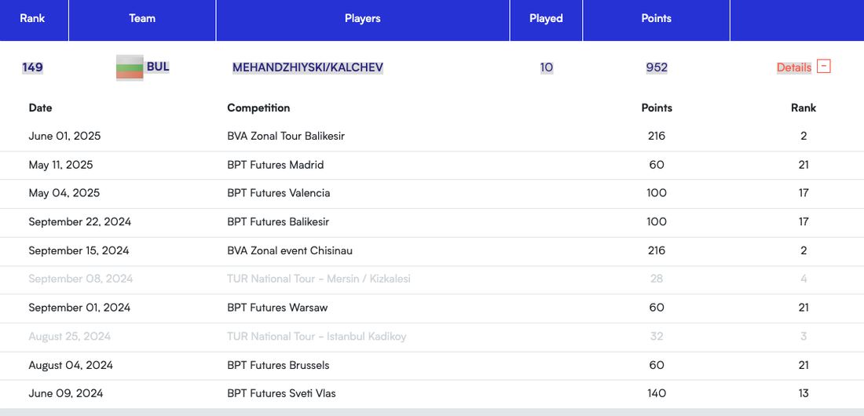
Task: Select the BPT Futures Madrid row
Action: click(275, 165)
